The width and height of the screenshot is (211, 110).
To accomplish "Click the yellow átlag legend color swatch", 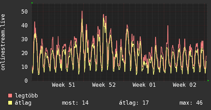I will tap(10, 103).
